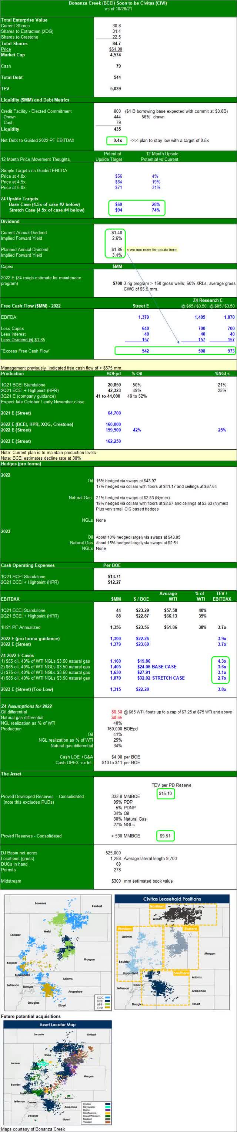Image resolution: width=237 pixels, height=1132 pixels.
Task: Select the excess free cash flow value 973
Action: pyautogui.click(x=231, y=351)
